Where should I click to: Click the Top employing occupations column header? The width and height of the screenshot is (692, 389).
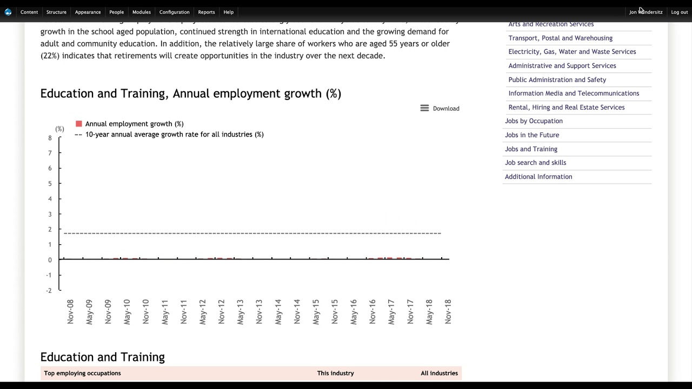[82, 373]
